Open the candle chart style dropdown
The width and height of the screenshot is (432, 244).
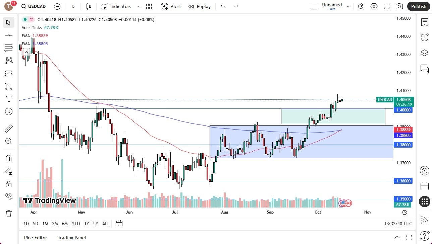pos(89,6)
